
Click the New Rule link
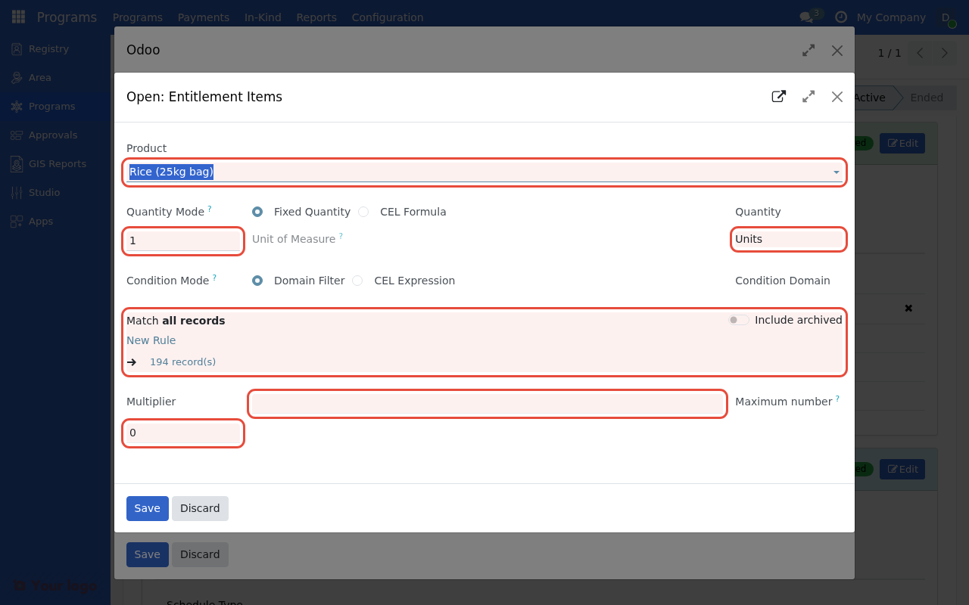coord(151,340)
